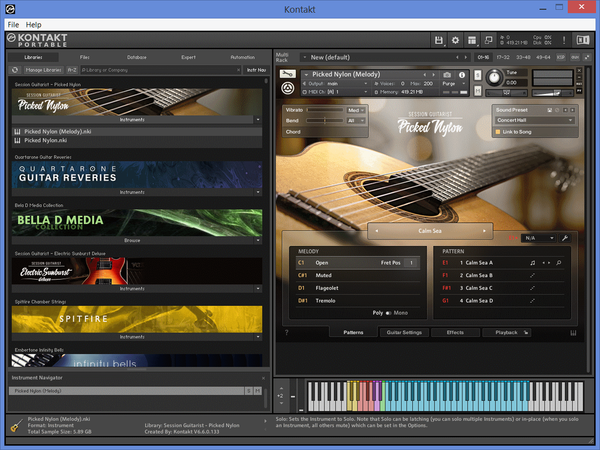
Task: Click the Tune knob
Action: tap(494, 78)
